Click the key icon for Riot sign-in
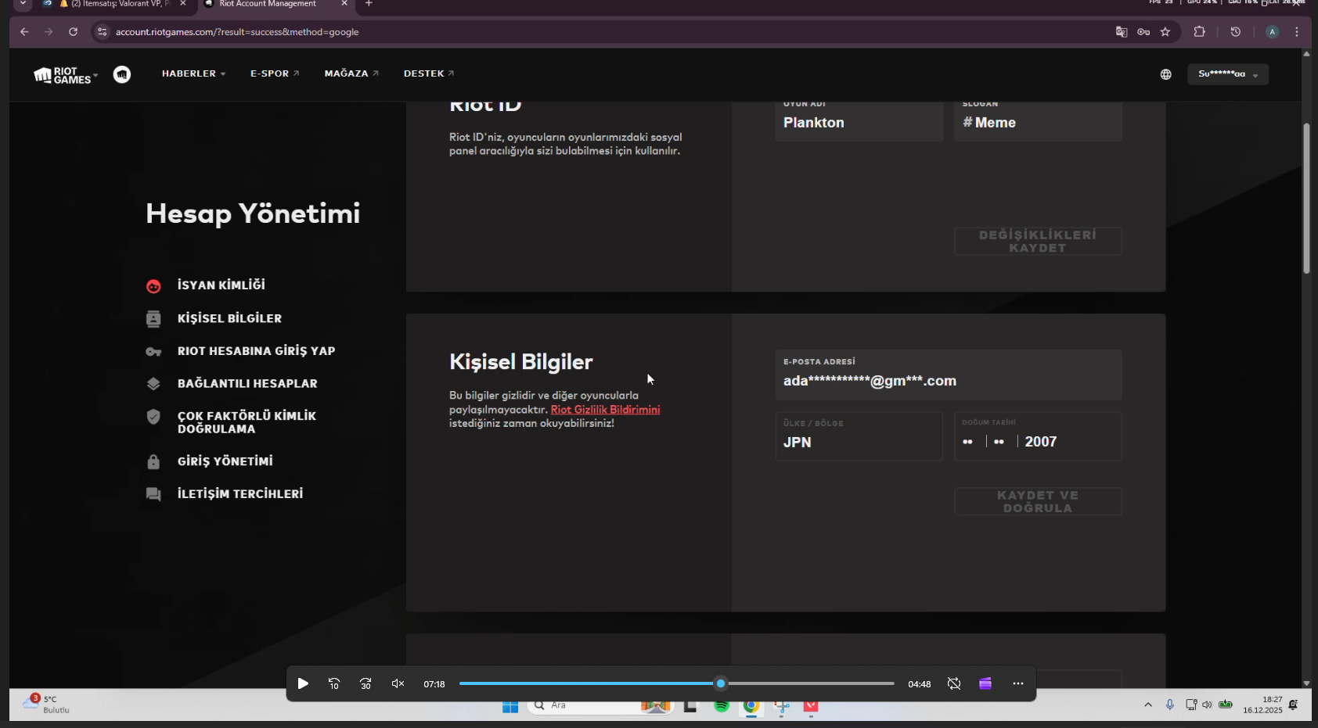Image resolution: width=1318 pixels, height=728 pixels. [x=153, y=352]
